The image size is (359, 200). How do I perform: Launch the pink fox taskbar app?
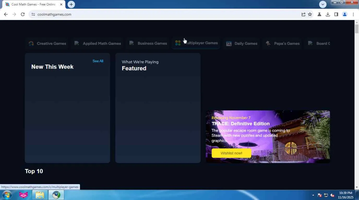[23, 195]
